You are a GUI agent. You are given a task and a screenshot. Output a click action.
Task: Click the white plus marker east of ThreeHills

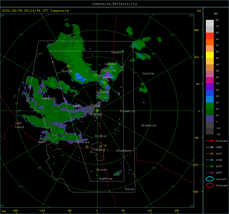point(144,102)
